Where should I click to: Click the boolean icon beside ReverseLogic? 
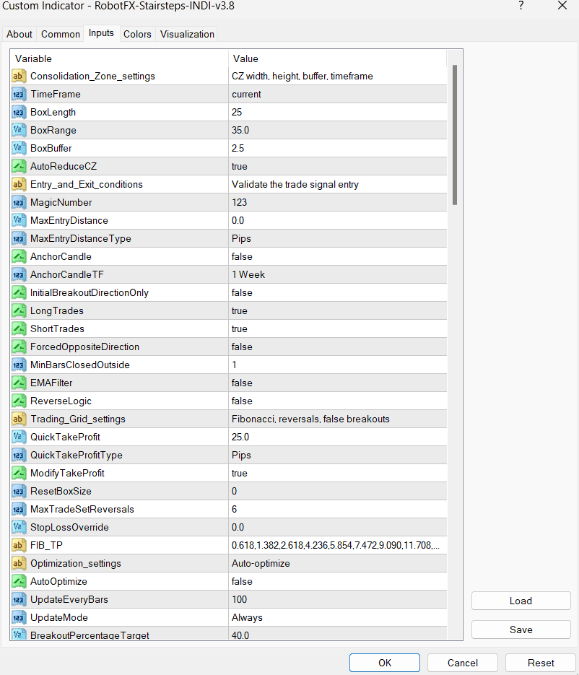coord(19,401)
